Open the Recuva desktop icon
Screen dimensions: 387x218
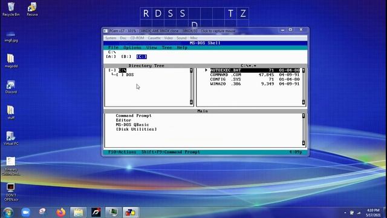coord(32,10)
